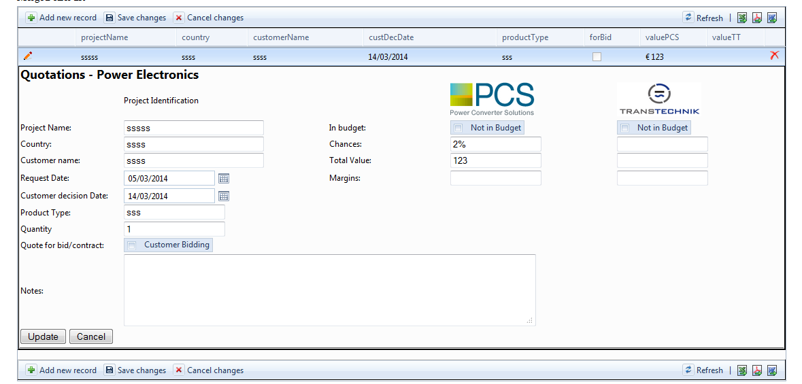Click the Project Identification label
This screenshot has width=802, height=384.
(x=161, y=100)
